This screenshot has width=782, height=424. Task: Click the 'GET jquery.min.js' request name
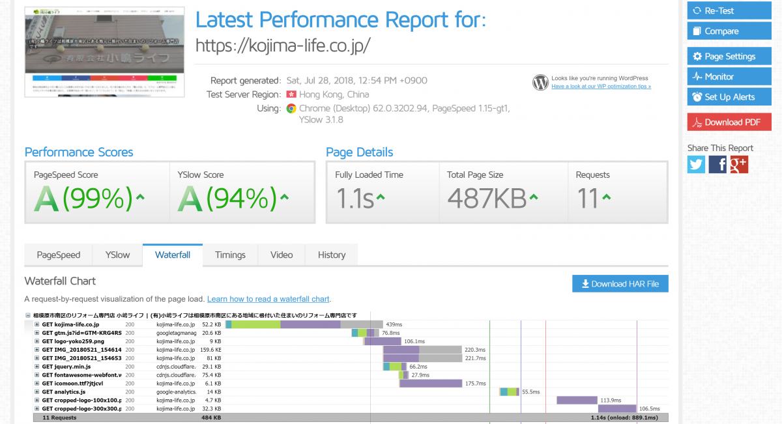pos(66,366)
